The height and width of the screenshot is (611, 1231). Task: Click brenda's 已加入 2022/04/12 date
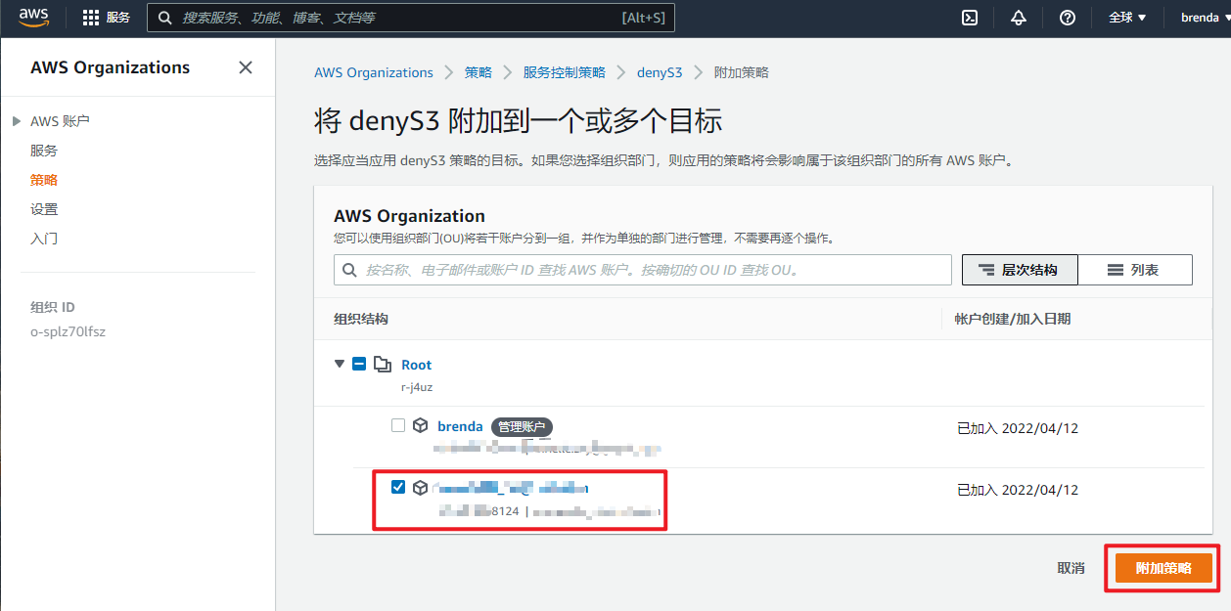pyautogui.click(x=1018, y=428)
